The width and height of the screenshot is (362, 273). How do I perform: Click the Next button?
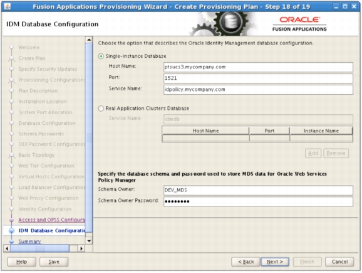[275, 262]
